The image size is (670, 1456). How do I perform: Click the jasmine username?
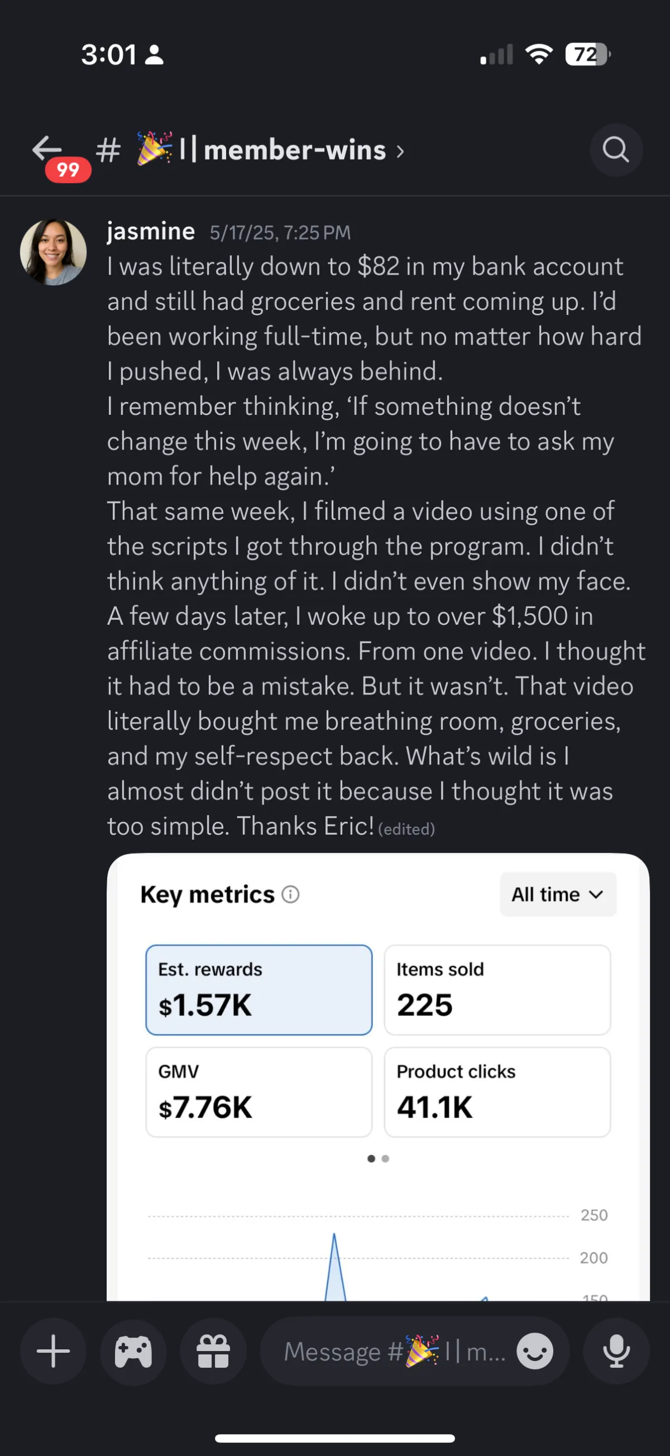coord(151,231)
